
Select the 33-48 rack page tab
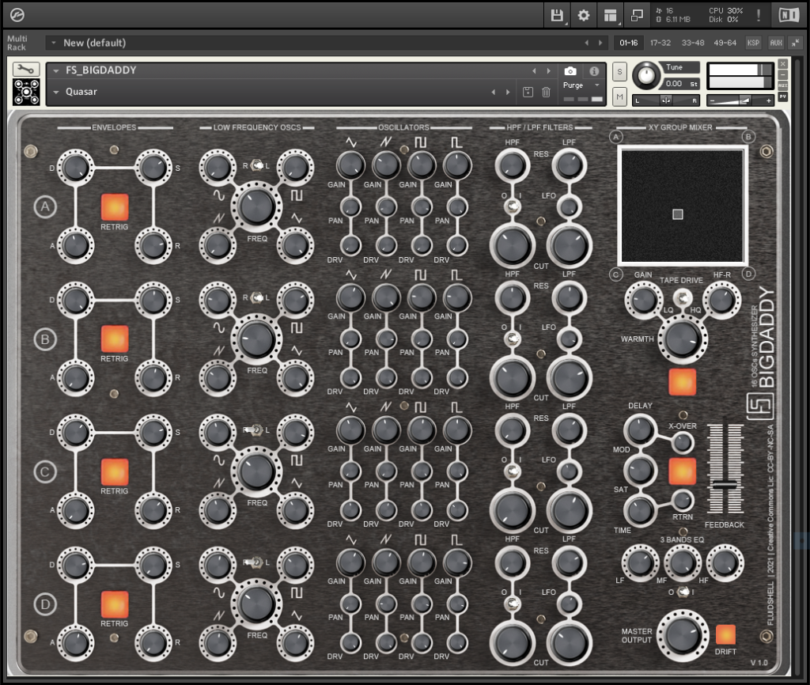click(693, 43)
